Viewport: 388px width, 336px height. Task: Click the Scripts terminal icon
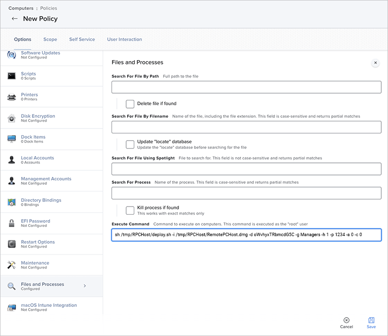pyautogui.click(x=12, y=76)
